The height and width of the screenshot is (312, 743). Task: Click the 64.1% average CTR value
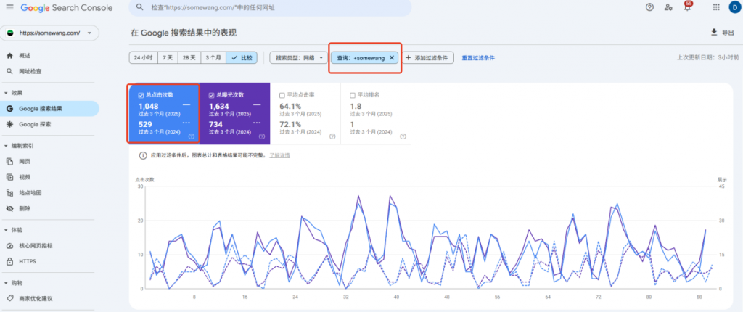coord(290,106)
